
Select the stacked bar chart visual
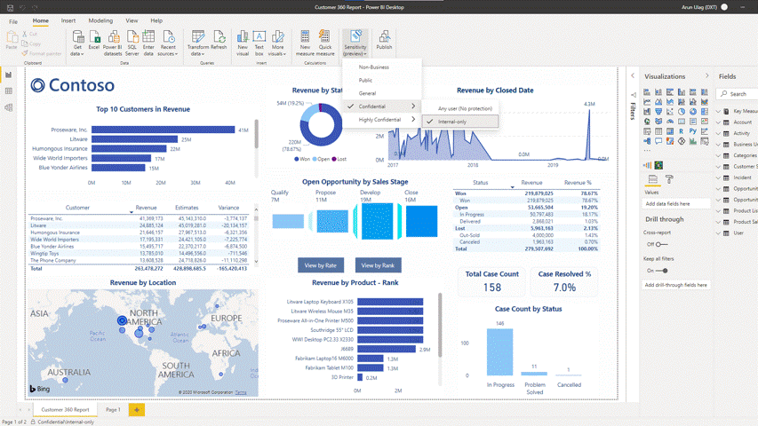647,91
